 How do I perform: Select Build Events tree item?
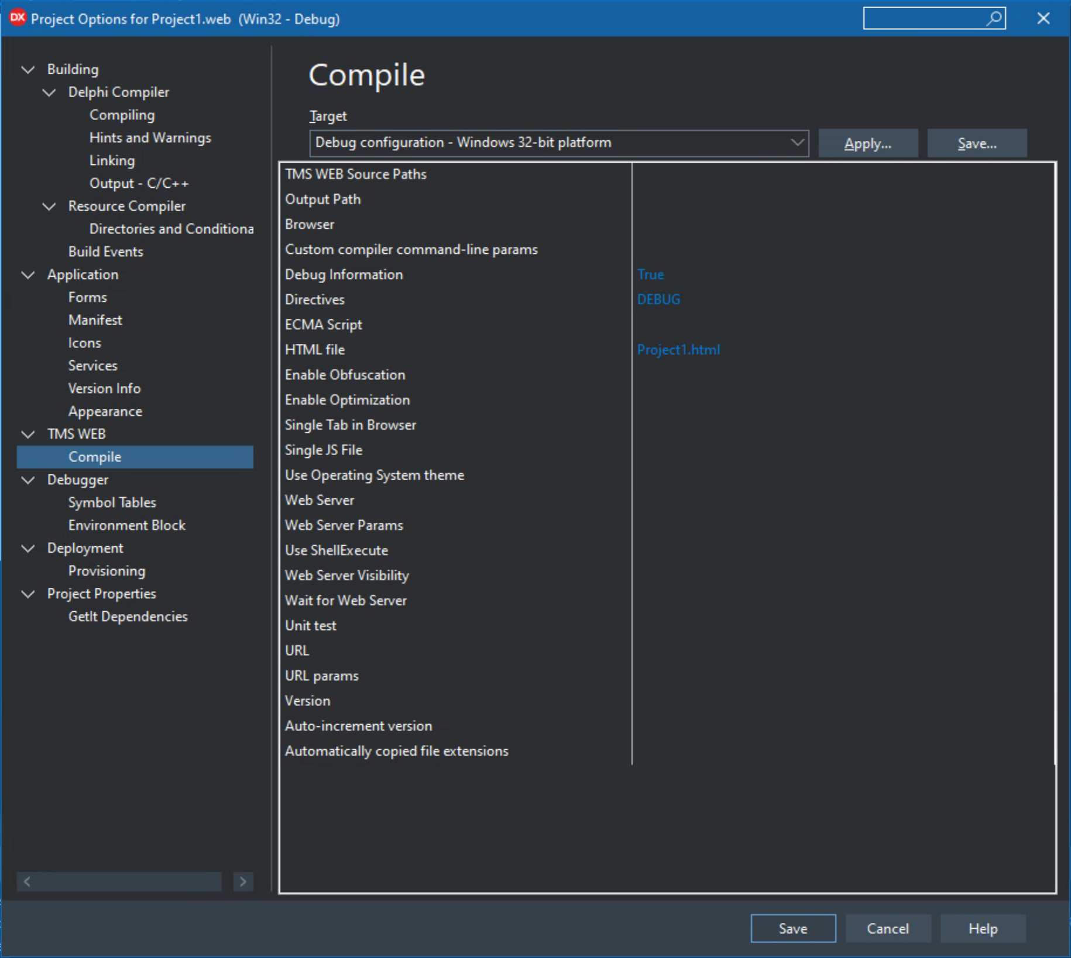tap(105, 252)
